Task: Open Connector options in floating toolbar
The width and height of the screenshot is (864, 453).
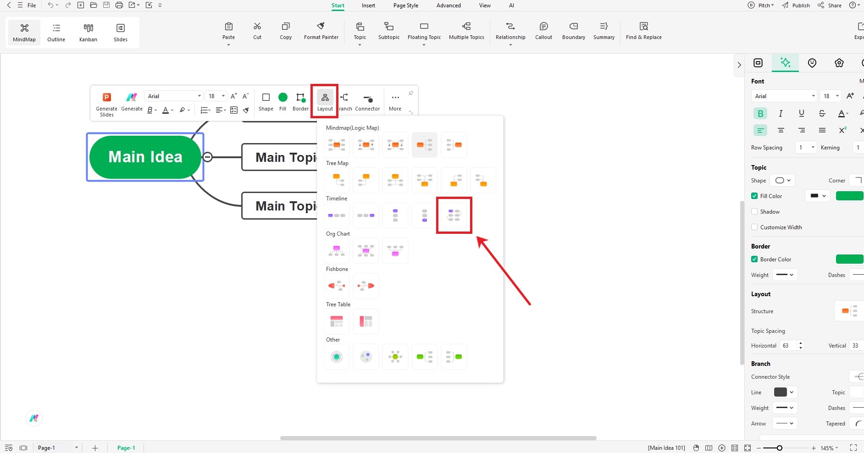Action: (x=367, y=102)
